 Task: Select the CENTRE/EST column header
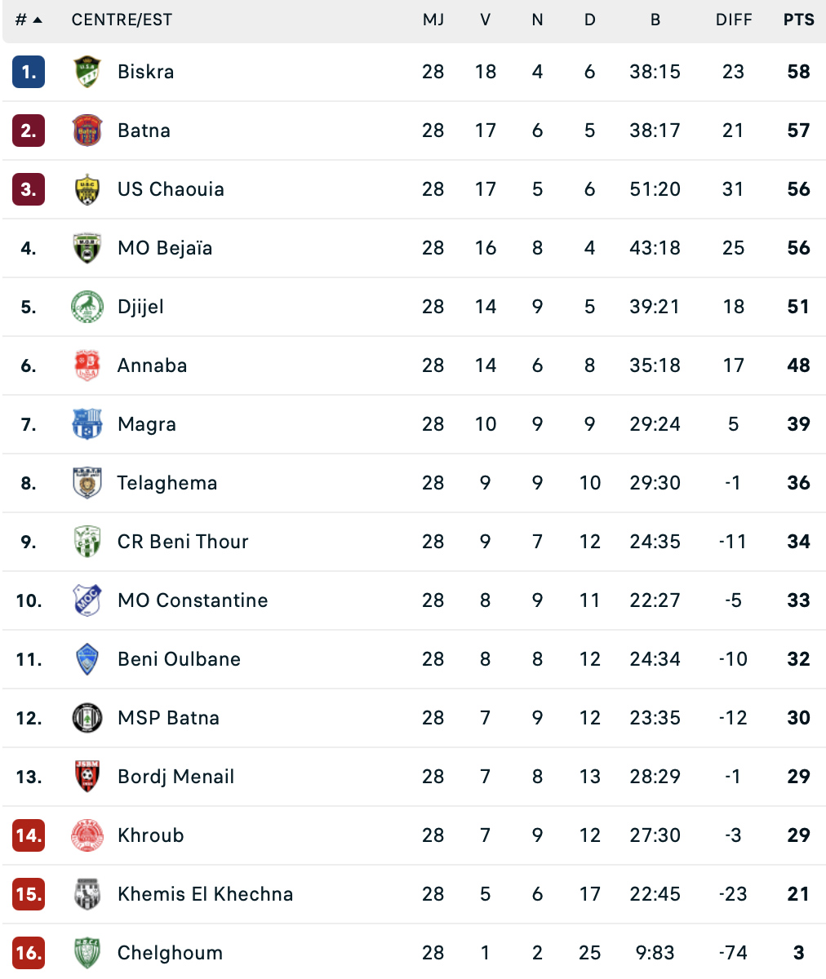click(x=122, y=20)
